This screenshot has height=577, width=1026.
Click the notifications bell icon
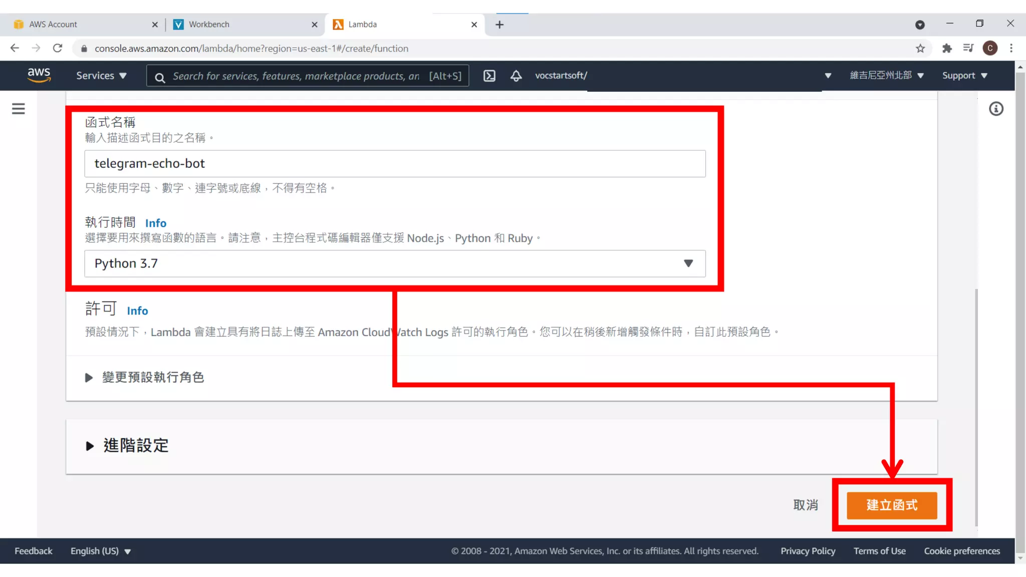[x=516, y=76]
